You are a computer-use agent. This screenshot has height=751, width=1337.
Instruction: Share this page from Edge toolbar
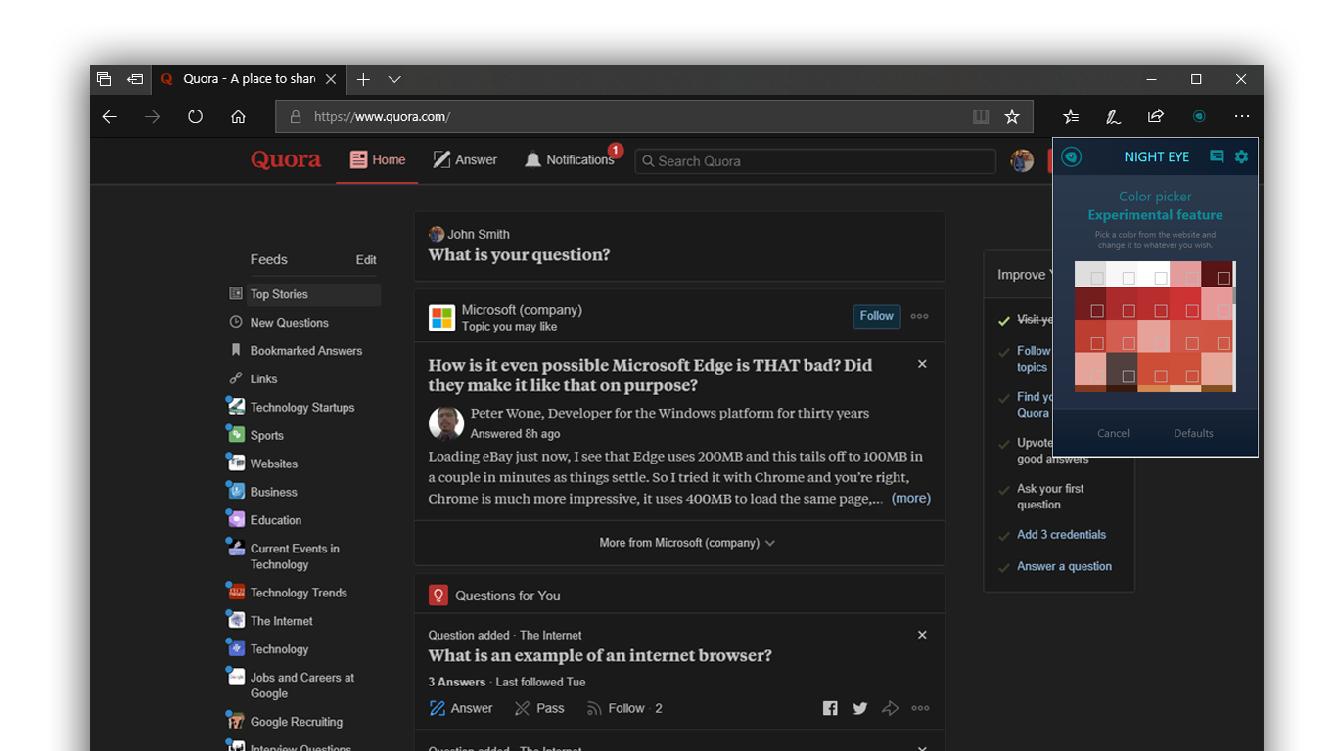click(1156, 116)
